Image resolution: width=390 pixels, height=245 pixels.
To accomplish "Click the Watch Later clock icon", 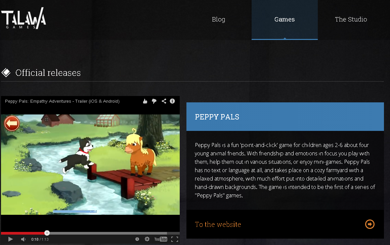I will click(x=137, y=239).
